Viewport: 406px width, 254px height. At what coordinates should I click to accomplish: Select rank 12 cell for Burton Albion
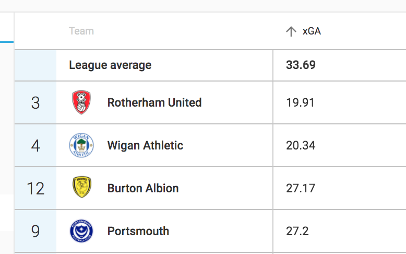click(35, 188)
